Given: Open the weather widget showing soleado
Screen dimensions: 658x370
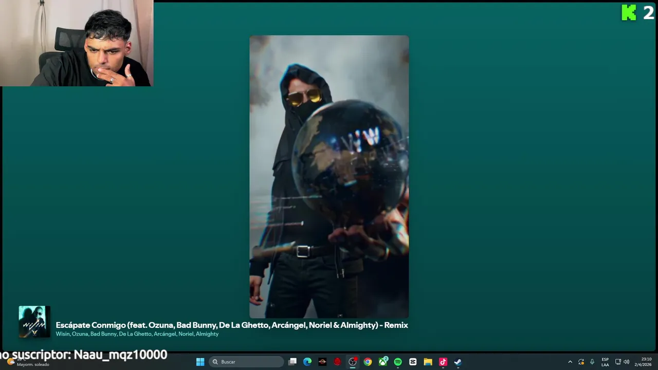Looking at the screenshot, I should tap(27, 362).
